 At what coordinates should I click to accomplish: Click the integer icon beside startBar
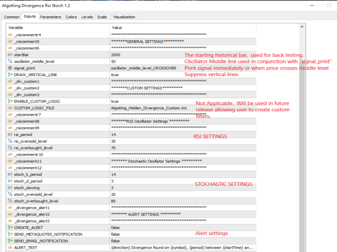tap(10, 55)
